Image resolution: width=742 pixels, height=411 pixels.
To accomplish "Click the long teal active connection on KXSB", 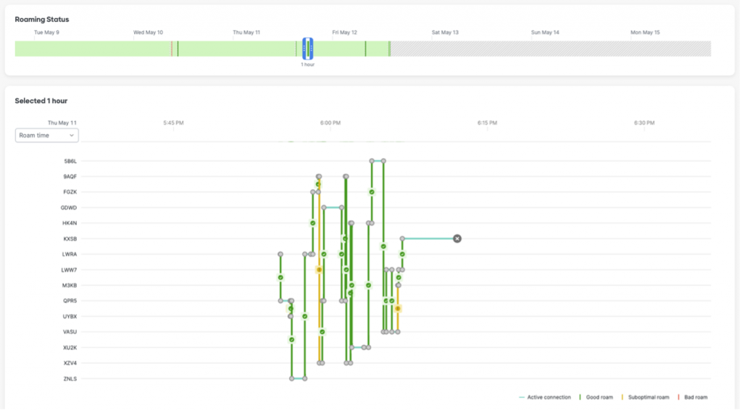I will point(429,238).
